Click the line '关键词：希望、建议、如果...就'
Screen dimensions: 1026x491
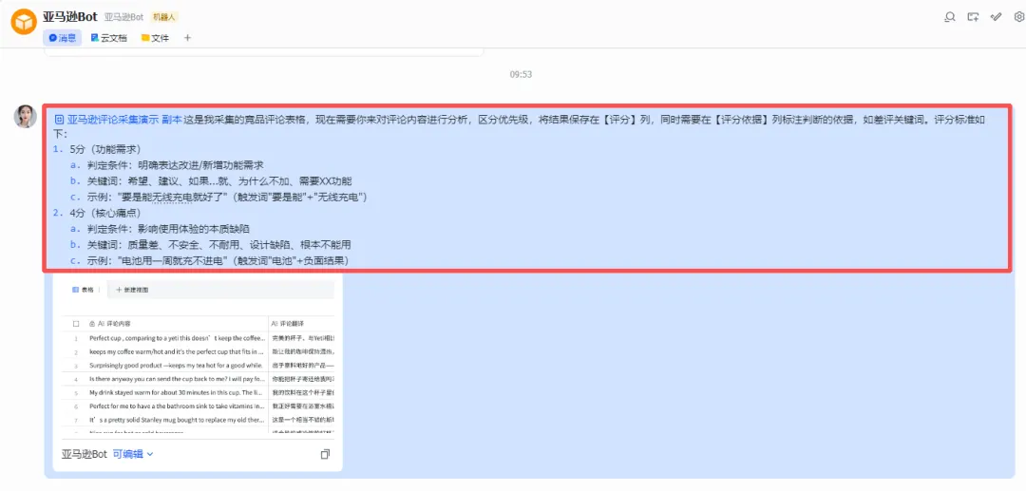tap(219, 181)
